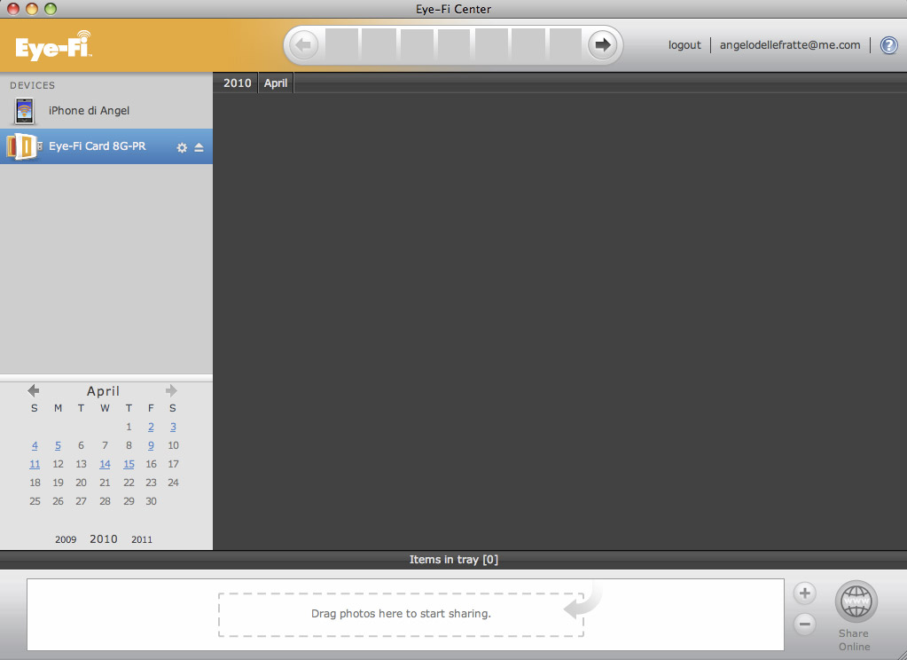Click the first empty filmstrip thumbnail slot

coord(342,44)
